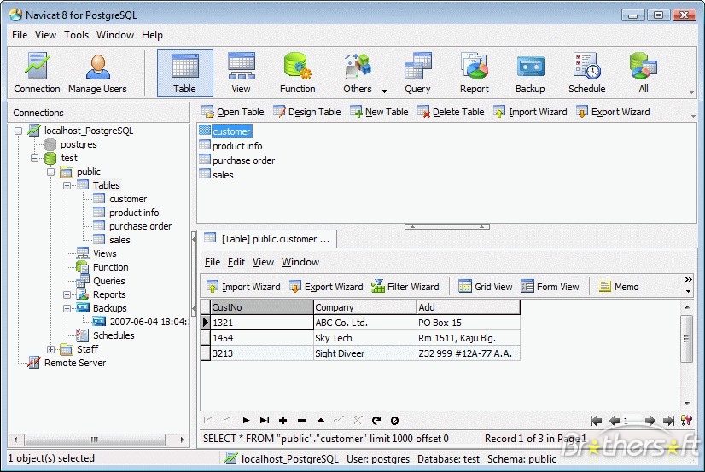
Task: Jump to the last record
Action: point(265,420)
